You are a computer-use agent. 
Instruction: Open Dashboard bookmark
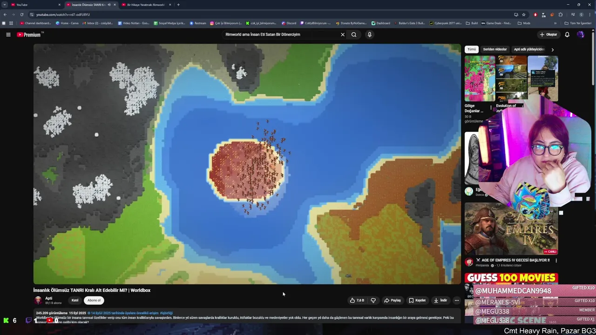[380, 23]
